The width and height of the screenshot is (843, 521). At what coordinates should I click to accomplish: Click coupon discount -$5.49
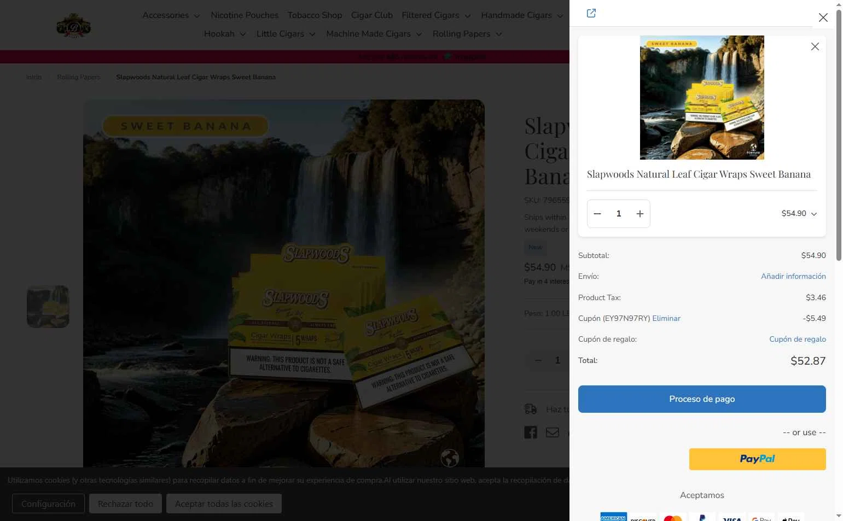814,319
